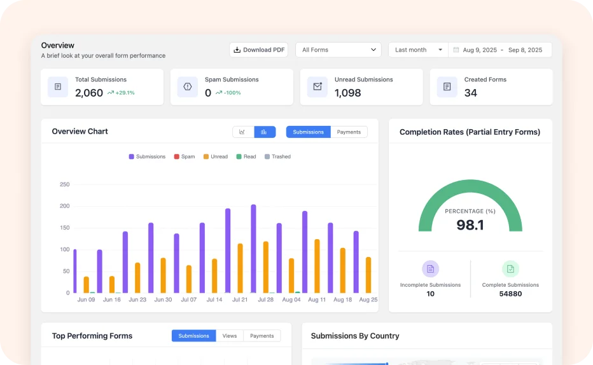
Task: Toggle the Unread legend series
Action: coord(215,156)
